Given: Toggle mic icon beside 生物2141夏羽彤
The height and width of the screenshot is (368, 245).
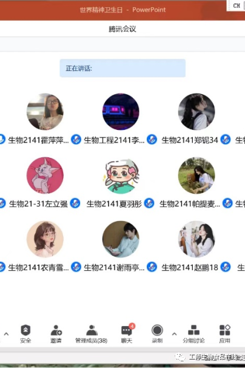Looking at the screenshot, I should click(75, 203).
